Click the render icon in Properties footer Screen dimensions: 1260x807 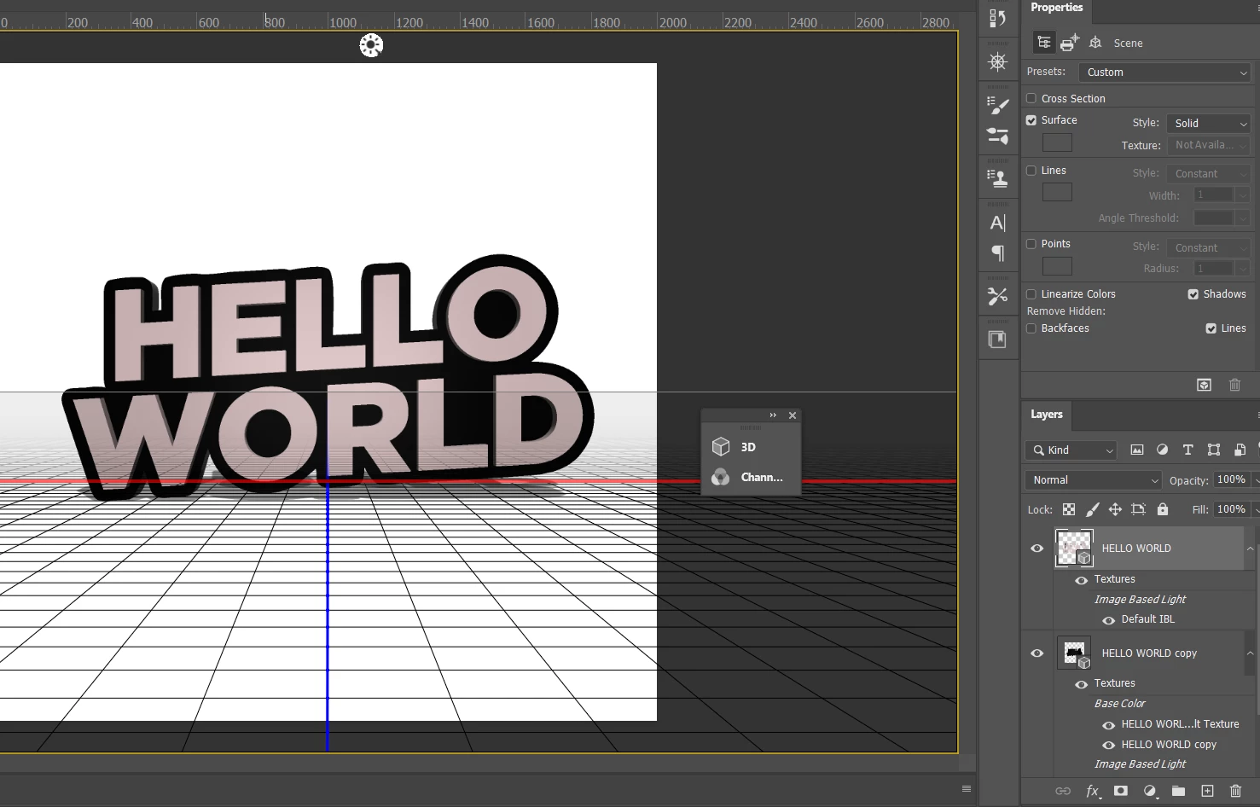click(x=1204, y=386)
